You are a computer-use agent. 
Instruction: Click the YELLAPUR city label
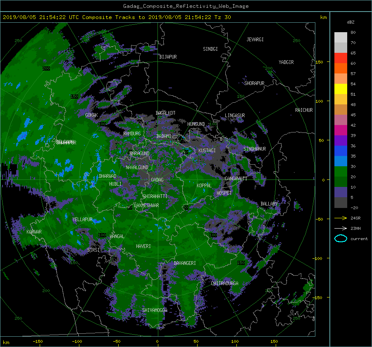[x=82, y=220]
